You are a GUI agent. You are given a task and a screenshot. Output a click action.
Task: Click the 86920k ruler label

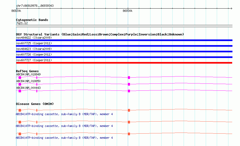[x=16, y=11]
